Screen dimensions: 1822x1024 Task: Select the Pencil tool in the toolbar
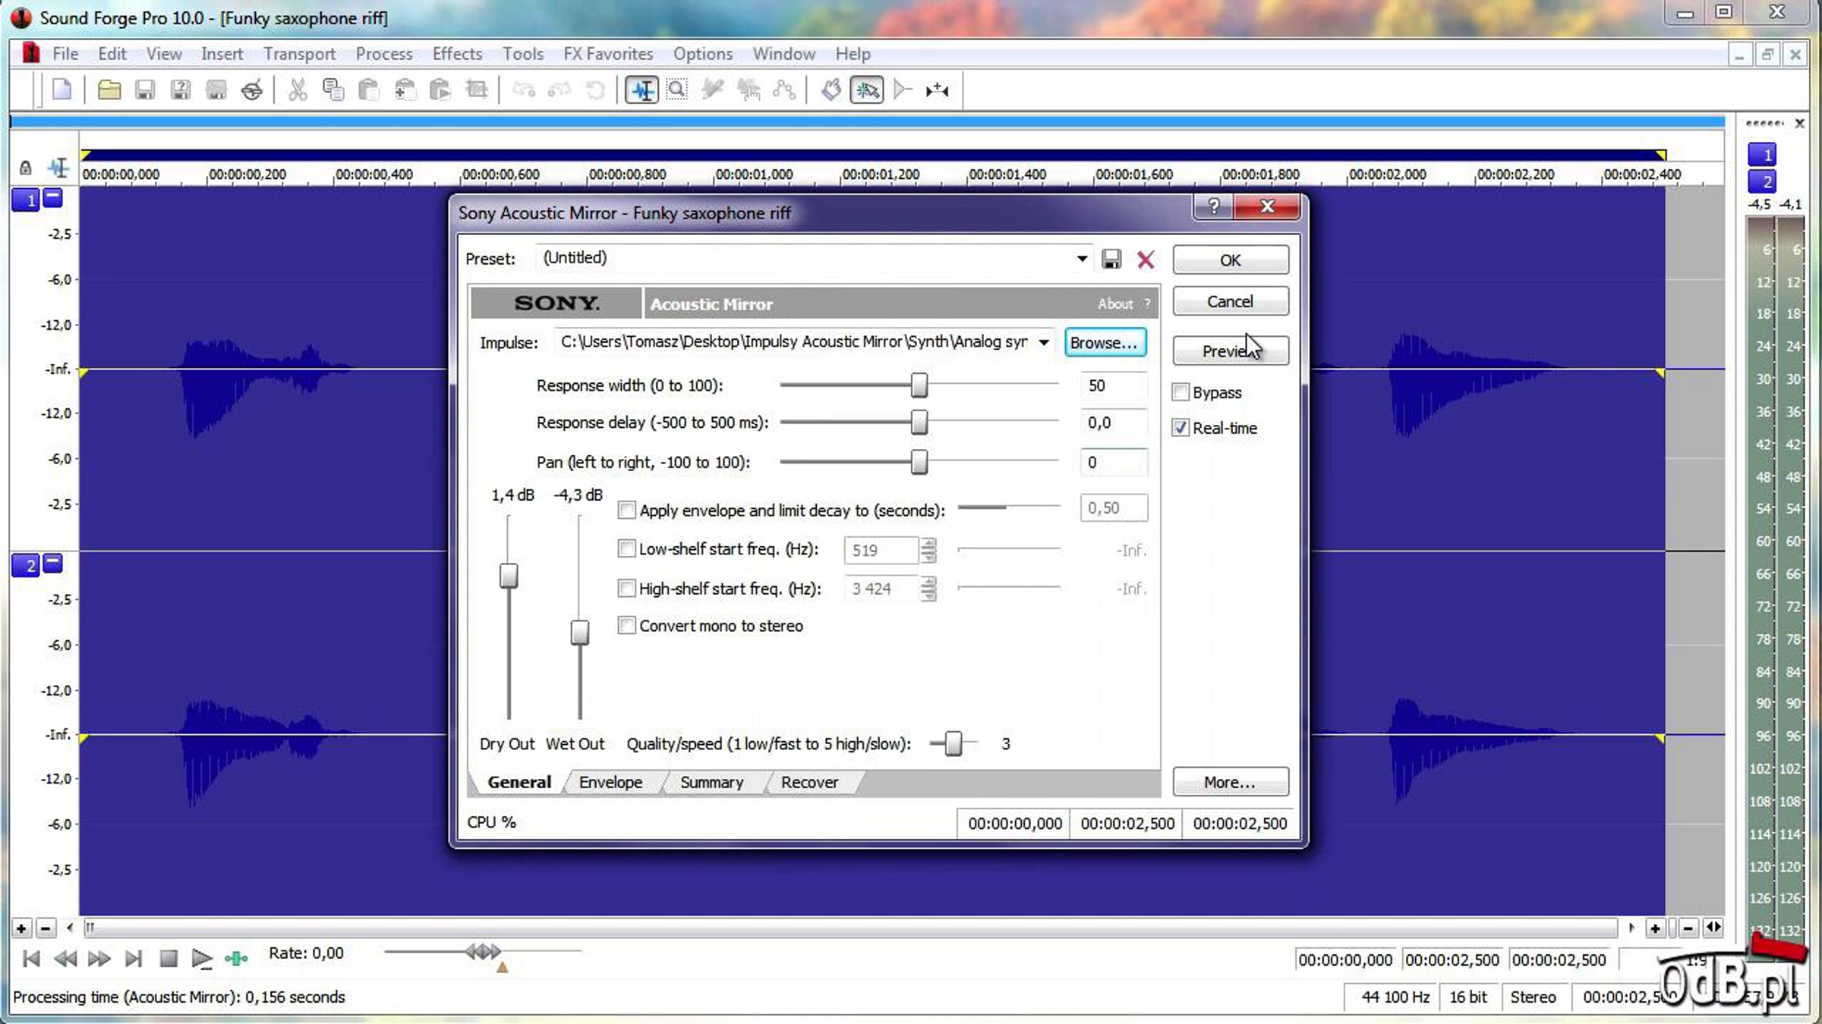coord(712,90)
